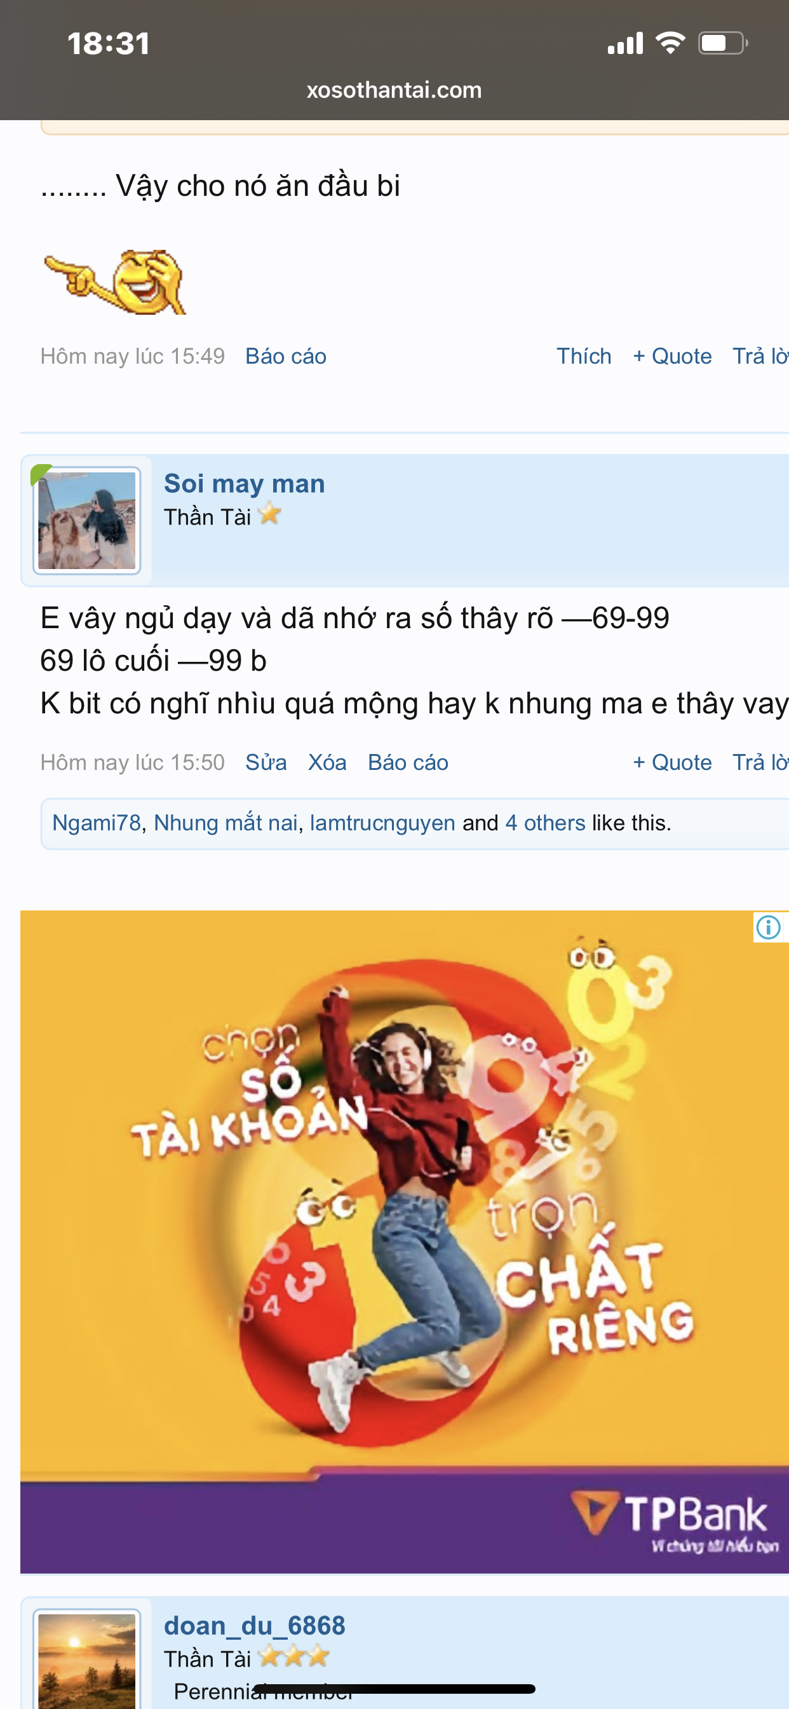Click Thích to like the post
Image resolution: width=789 pixels, height=1709 pixels.
pyautogui.click(x=583, y=356)
